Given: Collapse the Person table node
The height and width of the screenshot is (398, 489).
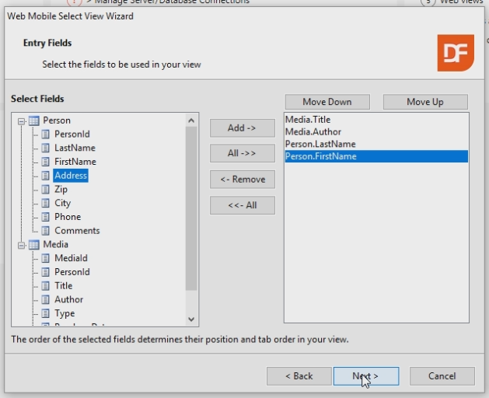Looking at the screenshot, I should pyautogui.click(x=21, y=120).
